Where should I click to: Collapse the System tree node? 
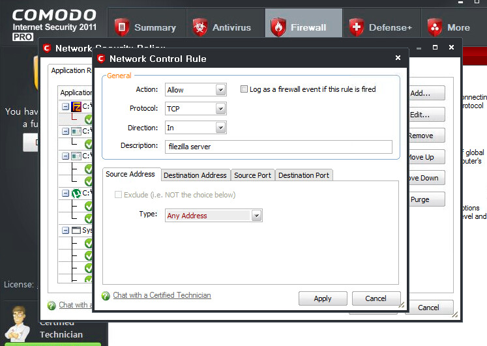coord(65,230)
